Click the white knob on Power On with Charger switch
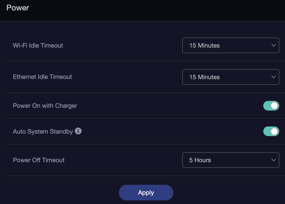The width and height of the screenshot is (285, 204). [x=275, y=106]
